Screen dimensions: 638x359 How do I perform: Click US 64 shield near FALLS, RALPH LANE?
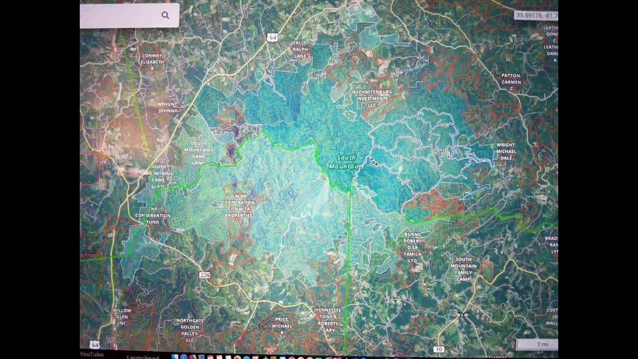pyautogui.click(x=272, y=37)
